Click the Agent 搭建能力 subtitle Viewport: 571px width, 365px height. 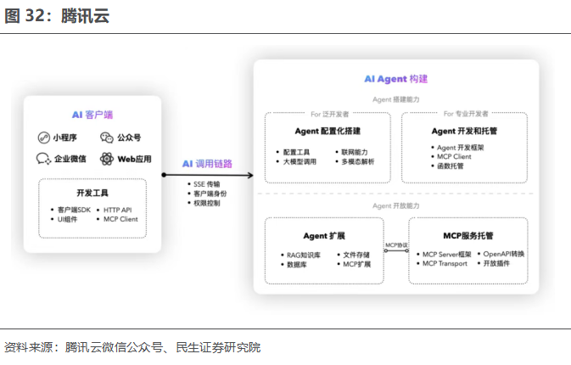396,99
